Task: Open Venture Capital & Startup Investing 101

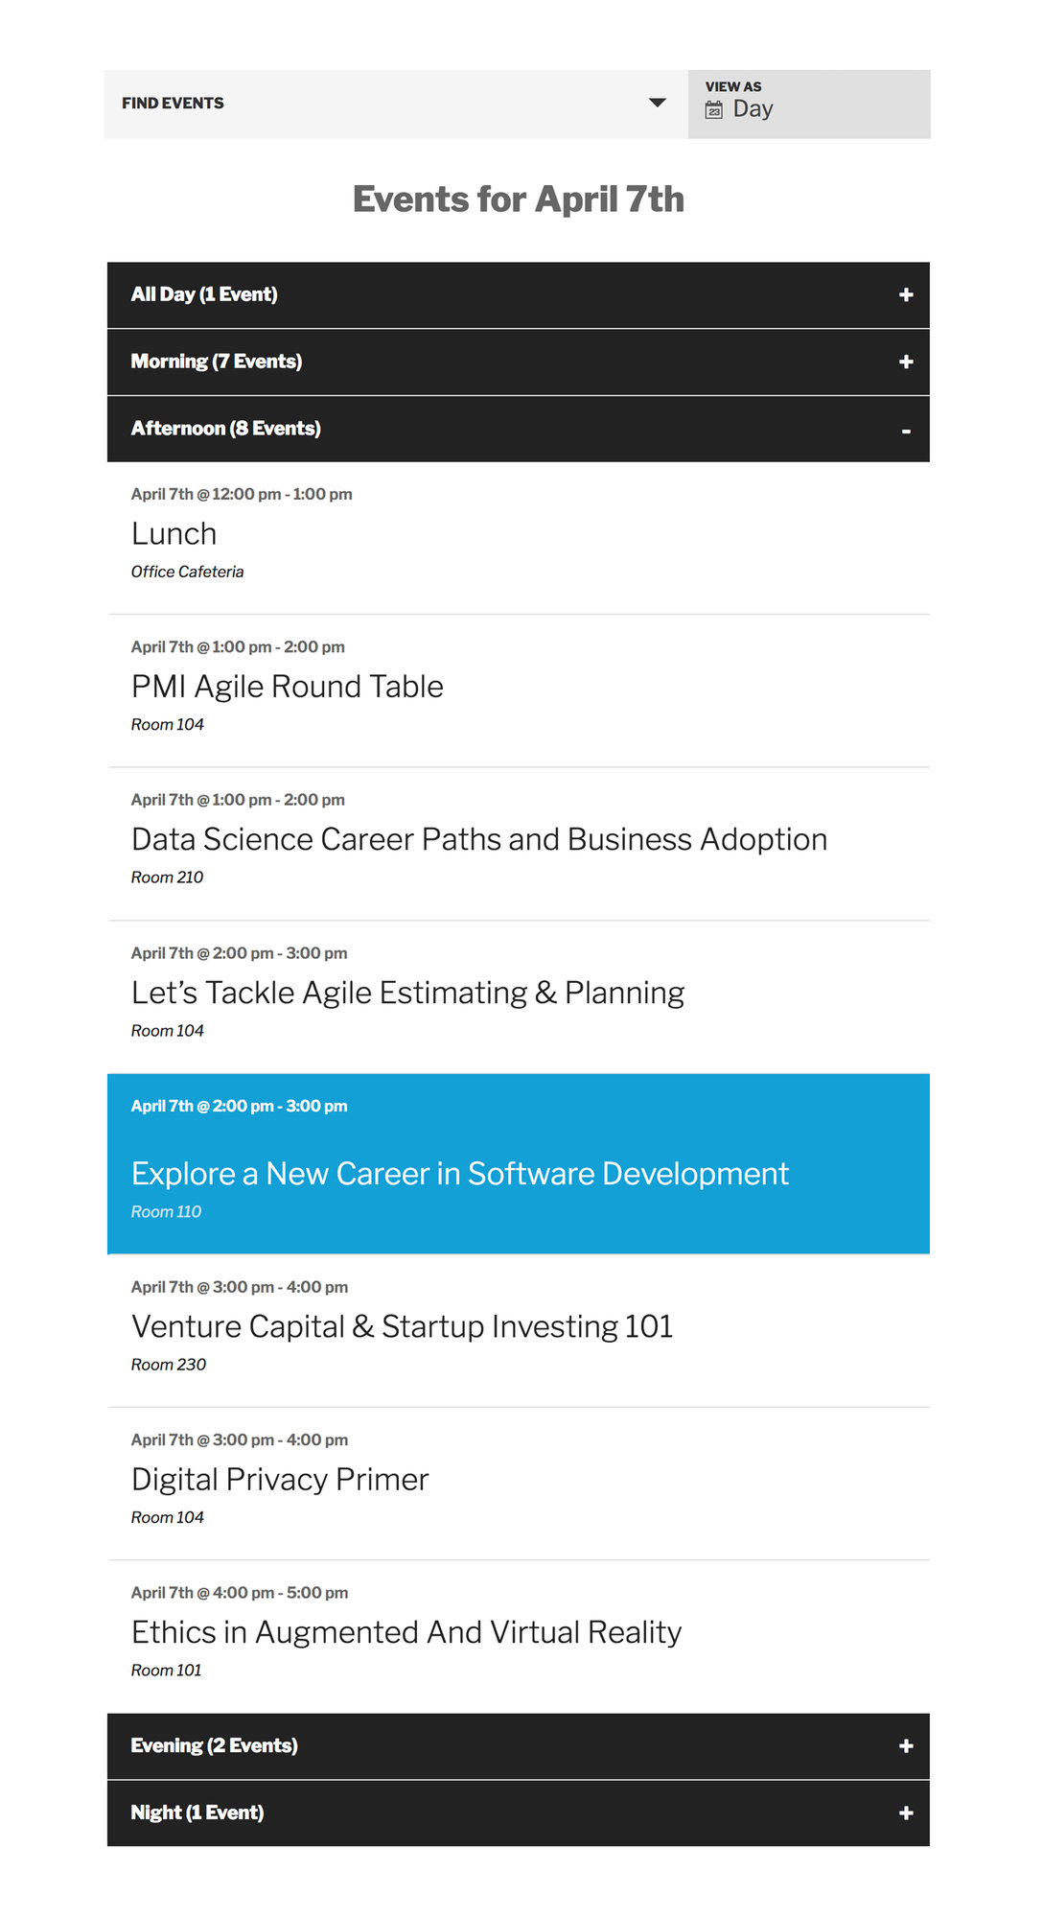Action: pos(402,1326)
